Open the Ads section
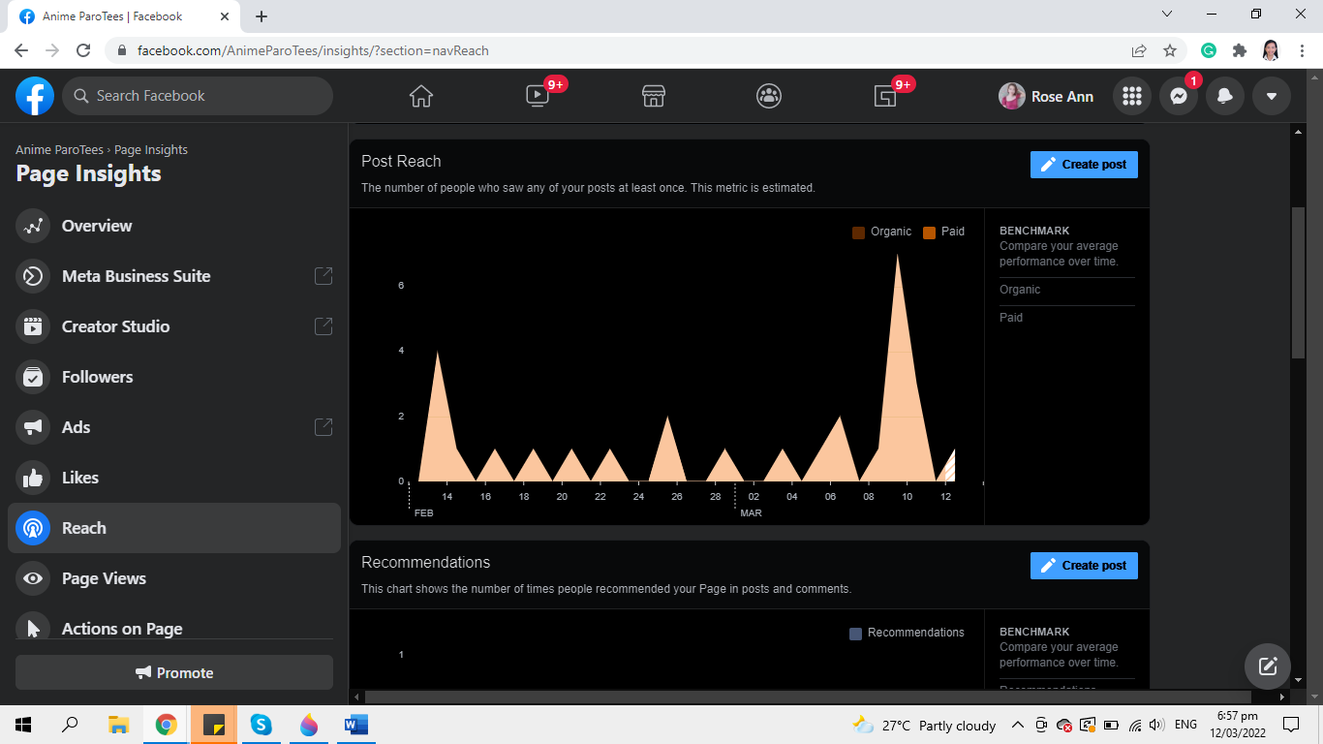Image resolution: width=1323 pixels, height=744 pixels. point(174,427)
